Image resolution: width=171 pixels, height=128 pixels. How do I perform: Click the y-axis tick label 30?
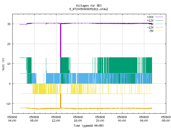tap(9, 24)
